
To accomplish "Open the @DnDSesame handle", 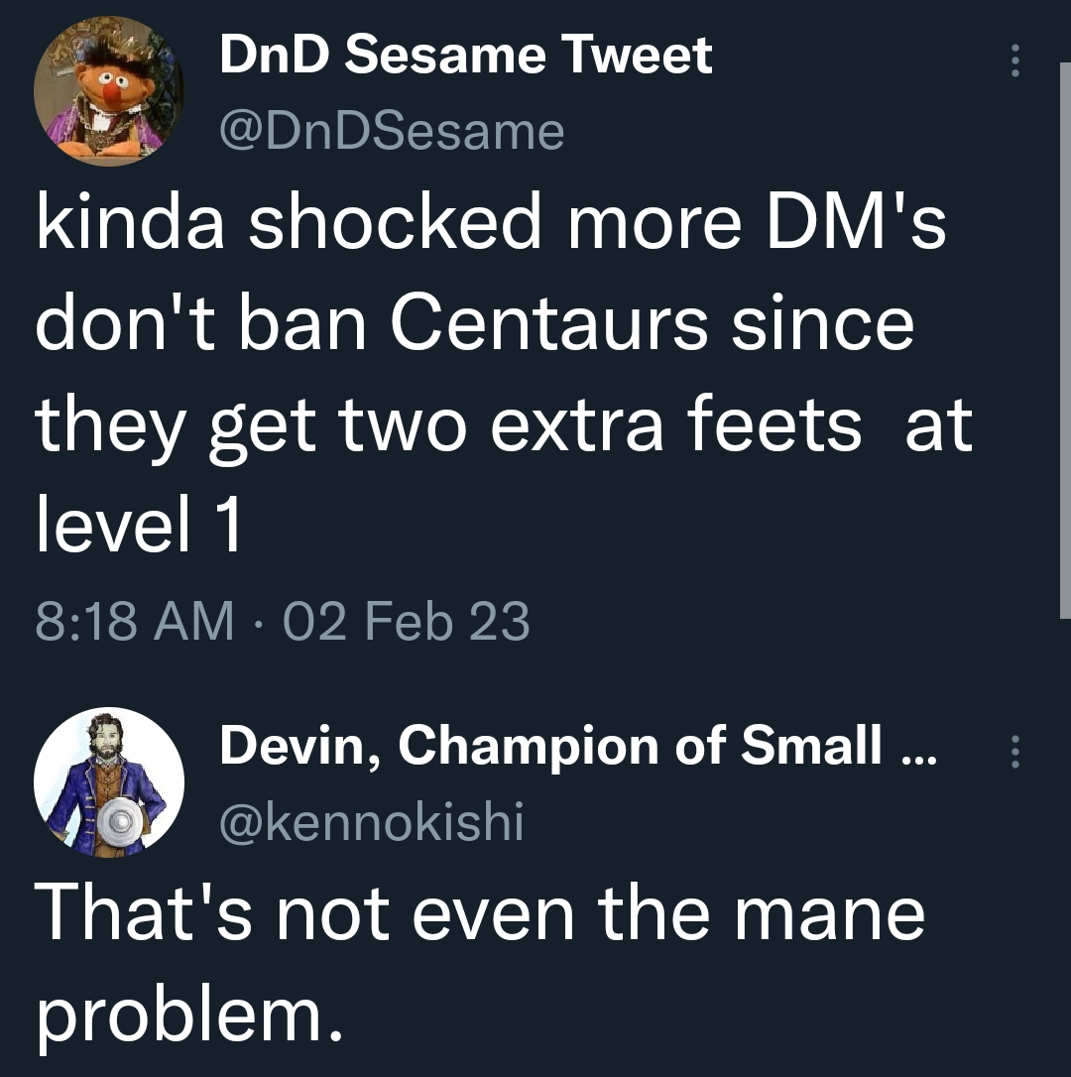I will click(392, 132).
